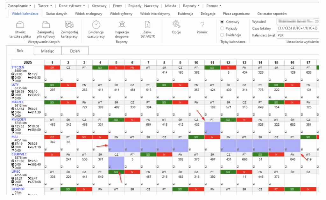The height and width of the screenshot is (200, 326).
Task: Open tachograph disc from file icon
Action: 20,25
